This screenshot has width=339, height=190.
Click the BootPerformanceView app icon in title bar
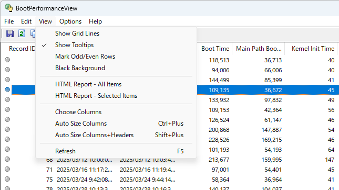tap(8, 8)
